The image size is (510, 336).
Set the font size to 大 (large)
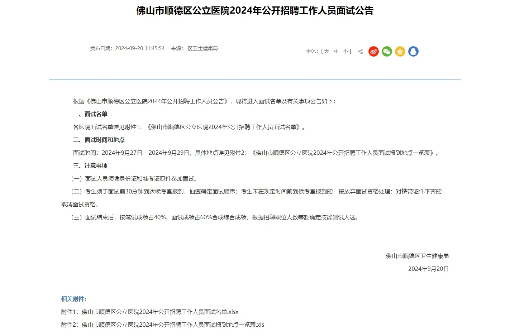click(x=326, y=51)
